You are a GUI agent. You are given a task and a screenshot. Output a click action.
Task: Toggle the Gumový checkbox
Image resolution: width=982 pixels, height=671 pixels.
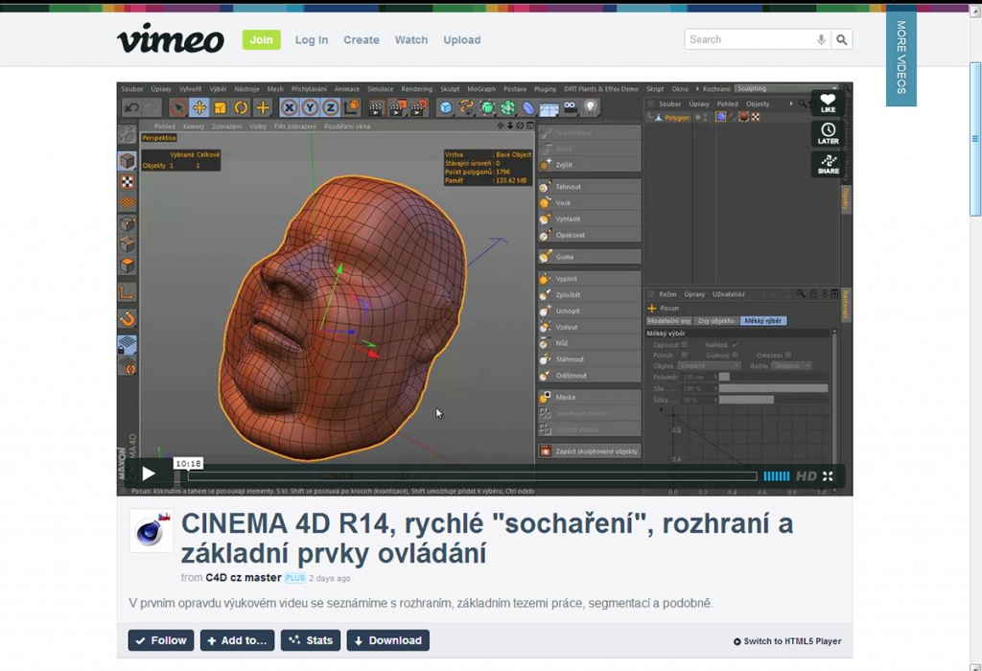(735, 355)
